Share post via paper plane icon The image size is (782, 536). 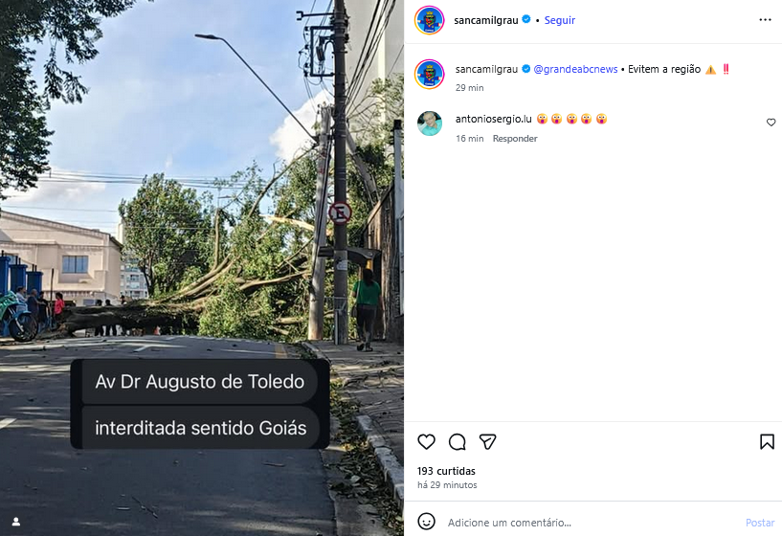pos(487,442)
